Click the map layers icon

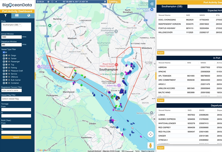coord(152,4)
